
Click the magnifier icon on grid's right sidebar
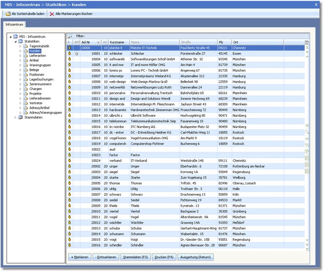[x=307, y=132]
